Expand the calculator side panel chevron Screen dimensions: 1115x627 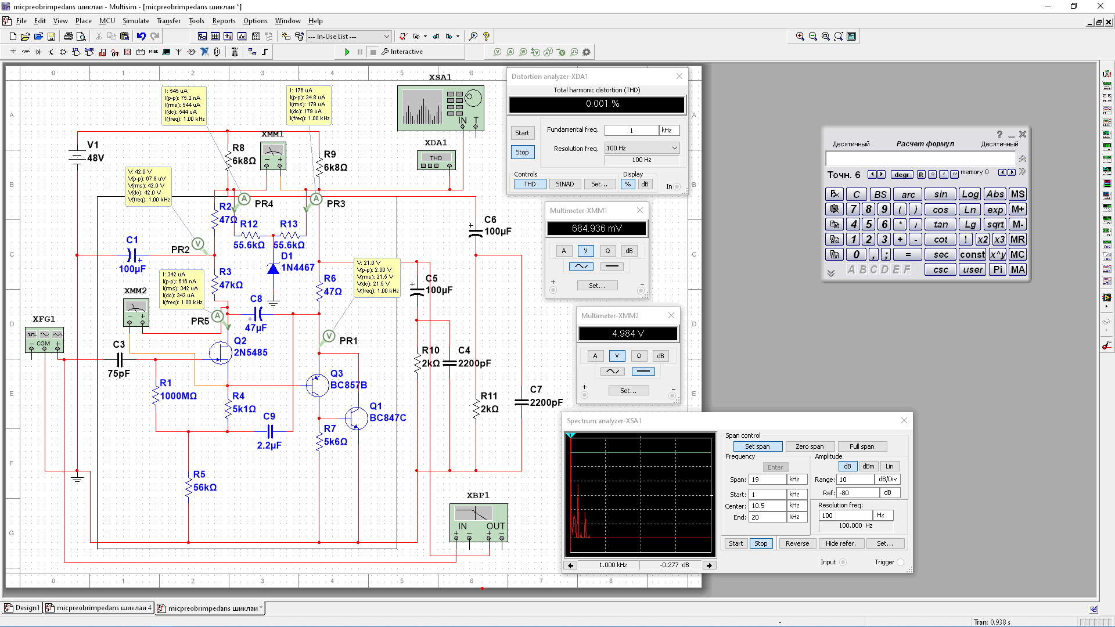[x=1023, y=172]
